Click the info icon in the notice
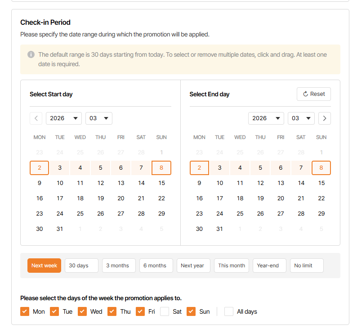 click(x=31, y=54)
